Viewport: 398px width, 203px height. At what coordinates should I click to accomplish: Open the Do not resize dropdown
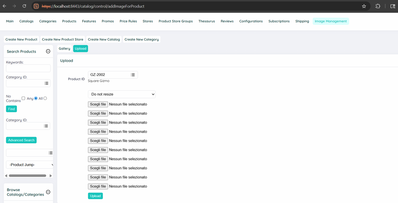[x=122, y=94]
